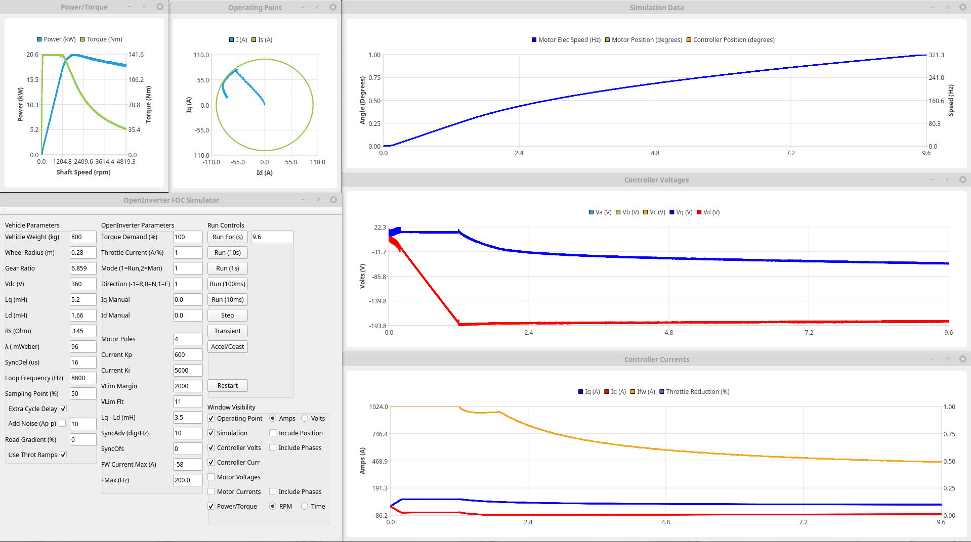This screenshot has width=971, height=542.
Task: Click the Torque (Nm) legend marker
Action: pos(82,39)
